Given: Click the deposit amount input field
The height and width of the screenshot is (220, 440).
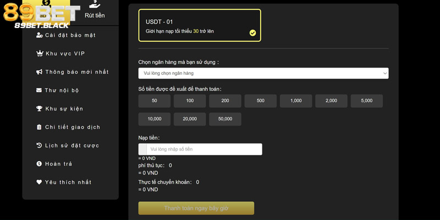Looking at the screenshot, I should pos(204,149).
